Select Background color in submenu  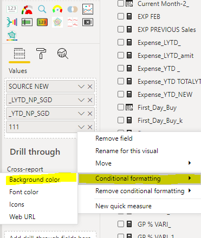35,180
